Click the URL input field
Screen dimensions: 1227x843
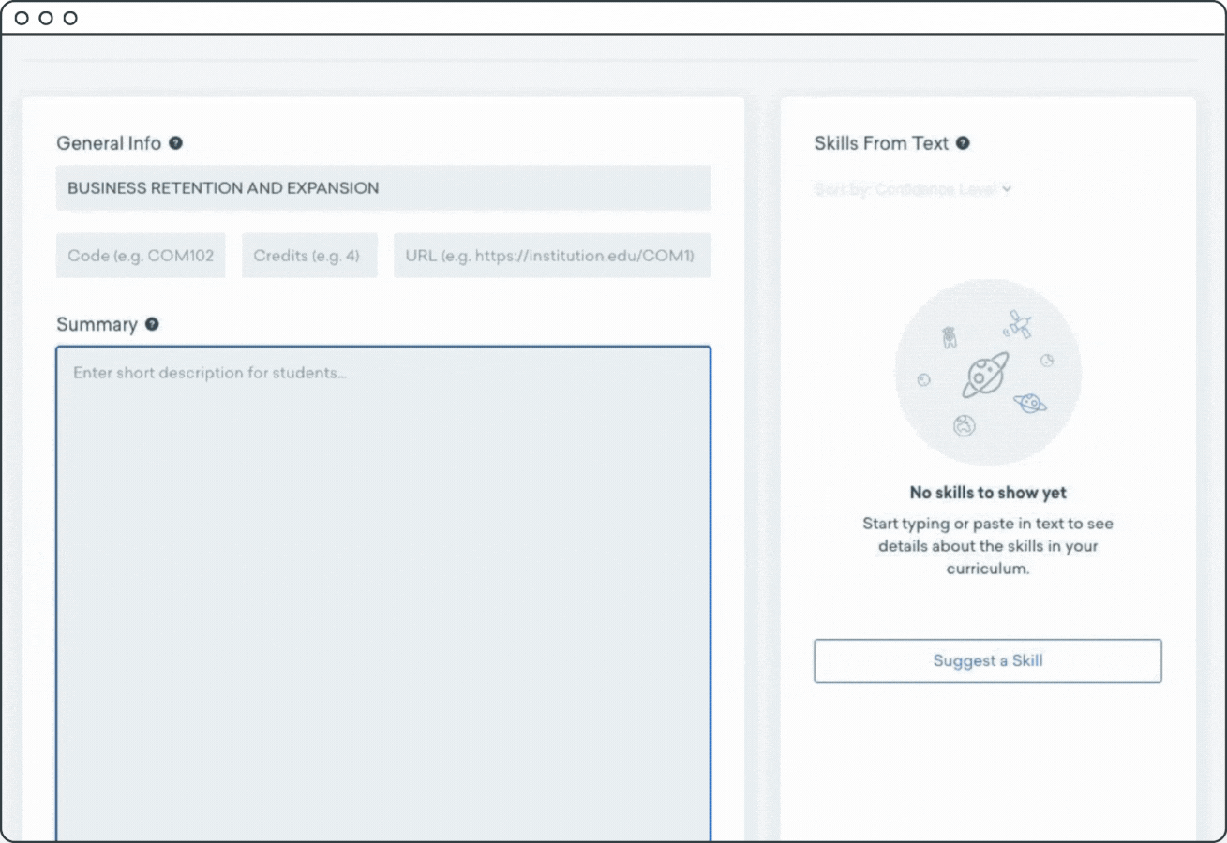(551, 256)
